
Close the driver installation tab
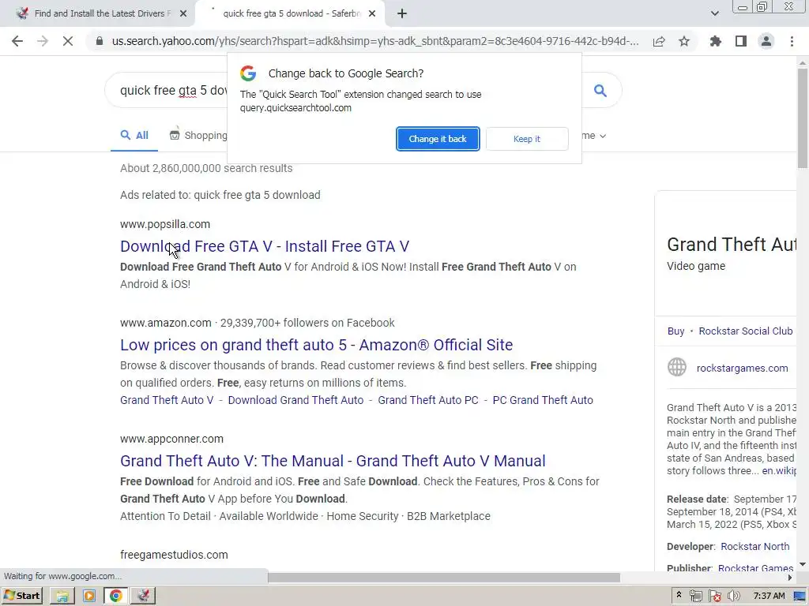point(183,14)
